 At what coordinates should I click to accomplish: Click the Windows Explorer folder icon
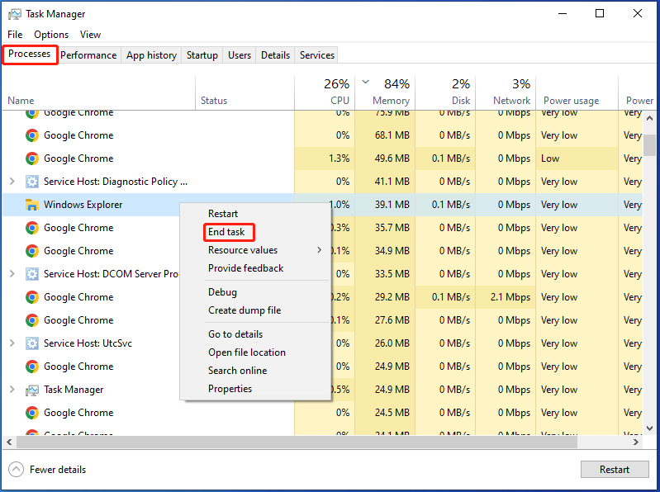[32, 205]
